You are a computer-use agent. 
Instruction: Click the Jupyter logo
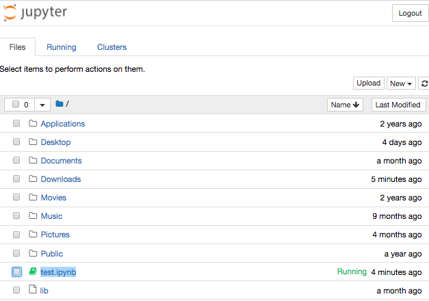[35, 12]
